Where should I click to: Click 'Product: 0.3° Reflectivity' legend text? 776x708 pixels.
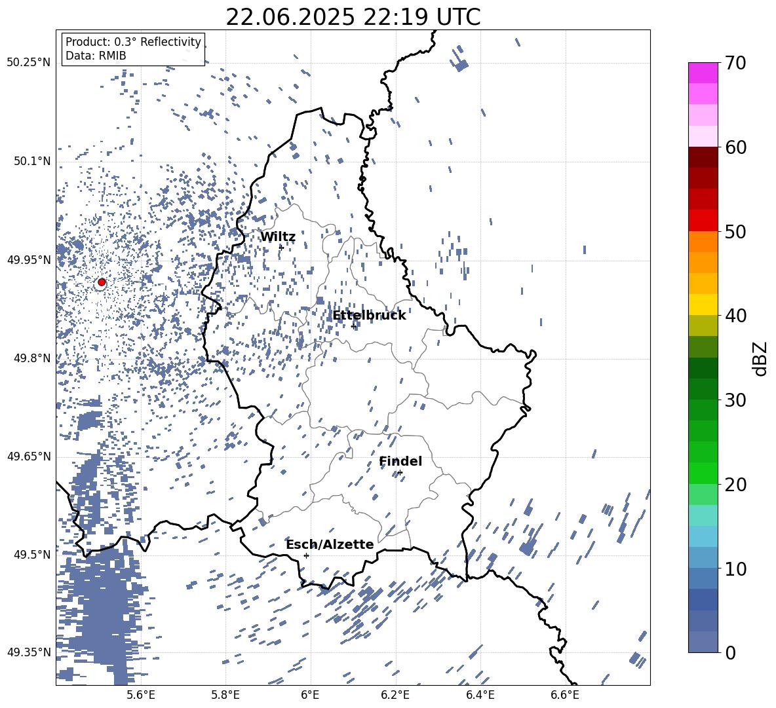click(133, 41)
